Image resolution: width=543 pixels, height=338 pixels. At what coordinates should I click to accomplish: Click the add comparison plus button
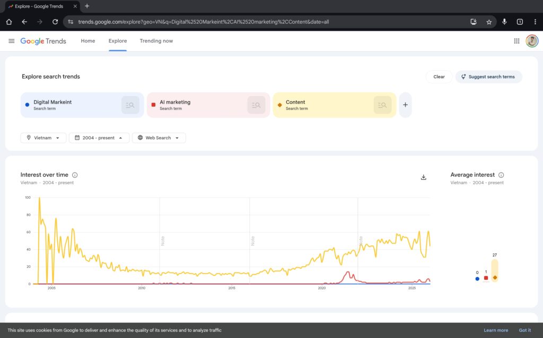[405, 105]
